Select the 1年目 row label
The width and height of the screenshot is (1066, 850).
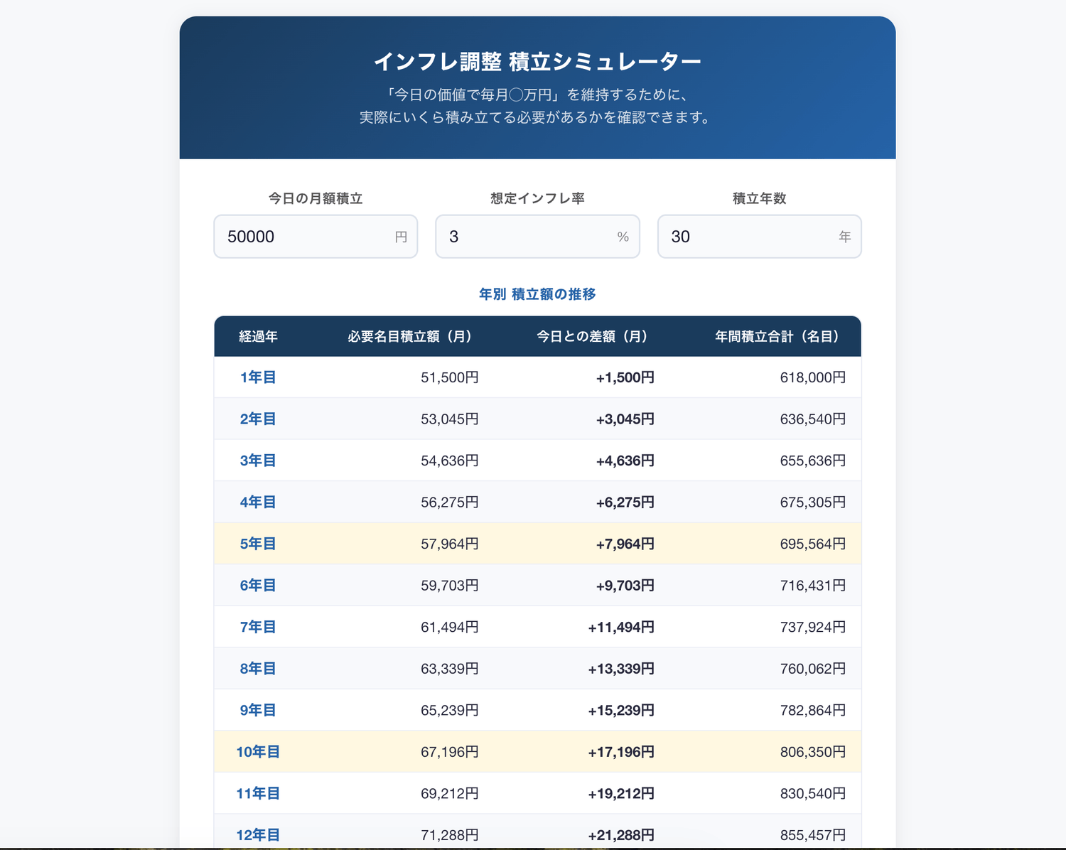click(258, 377)
